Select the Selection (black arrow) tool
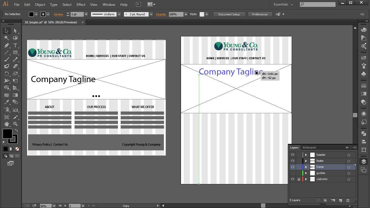The height and width of the screenshot is (208, 370). tap(7, 31)
